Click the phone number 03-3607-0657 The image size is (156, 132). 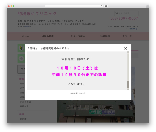tap(125, 18)
